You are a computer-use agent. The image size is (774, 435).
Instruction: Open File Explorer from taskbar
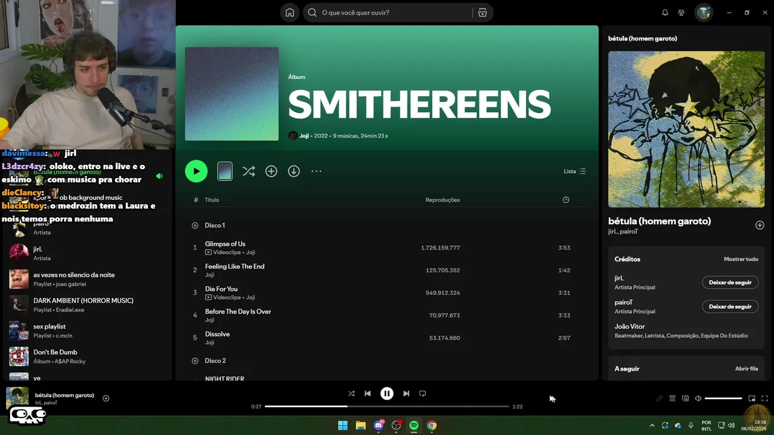361,425
